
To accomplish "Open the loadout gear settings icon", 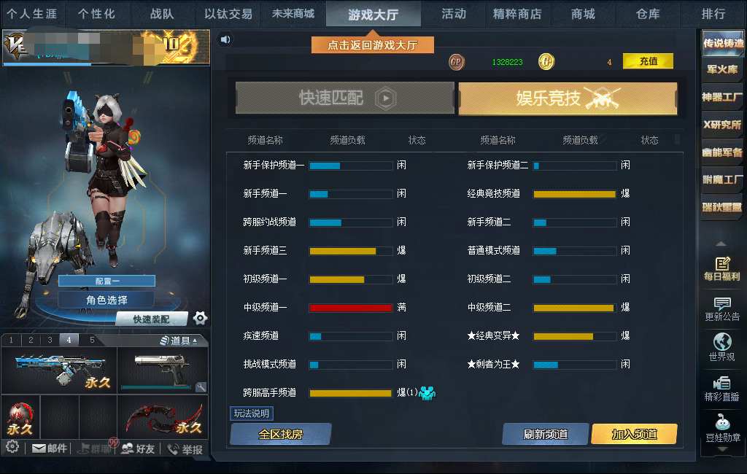I will click(x=200, y=318).
